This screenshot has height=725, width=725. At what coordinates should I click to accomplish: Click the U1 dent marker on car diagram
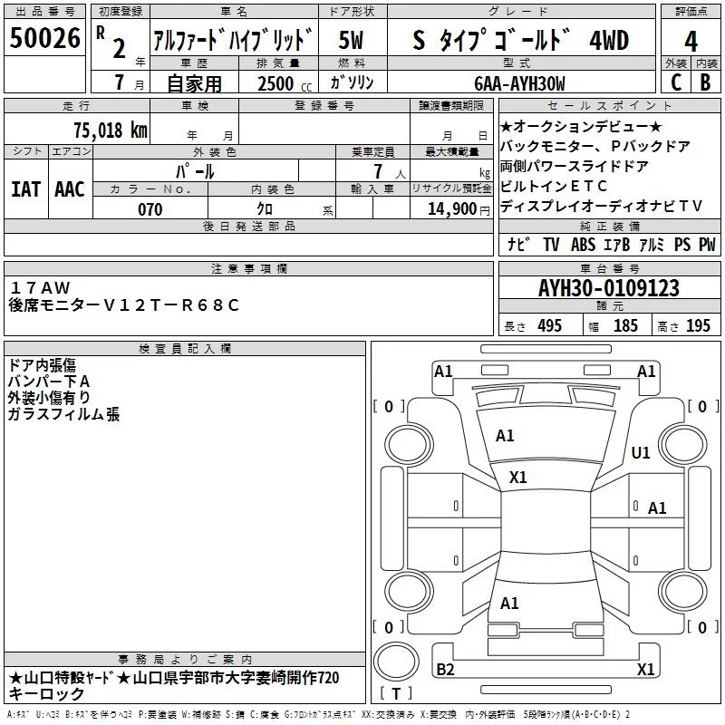coord(641,452)
